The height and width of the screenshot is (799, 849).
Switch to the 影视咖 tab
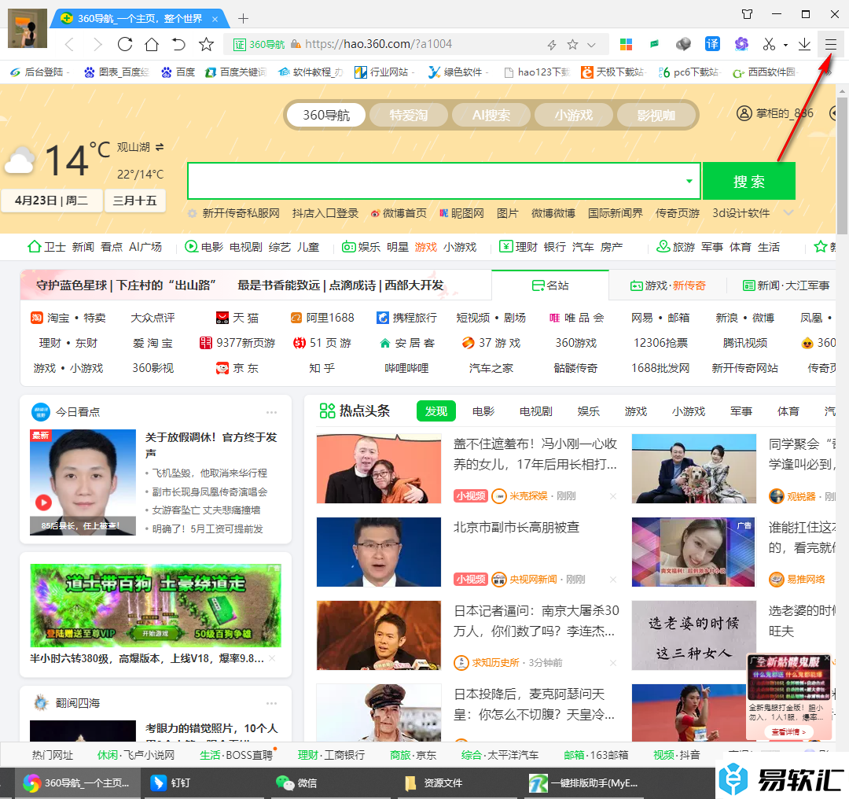(x=656, y=115)
